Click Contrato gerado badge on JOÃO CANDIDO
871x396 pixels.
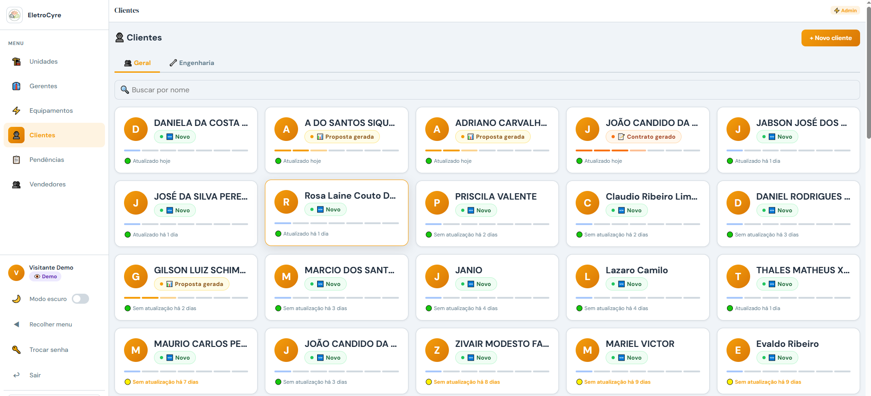pos(643,136)
